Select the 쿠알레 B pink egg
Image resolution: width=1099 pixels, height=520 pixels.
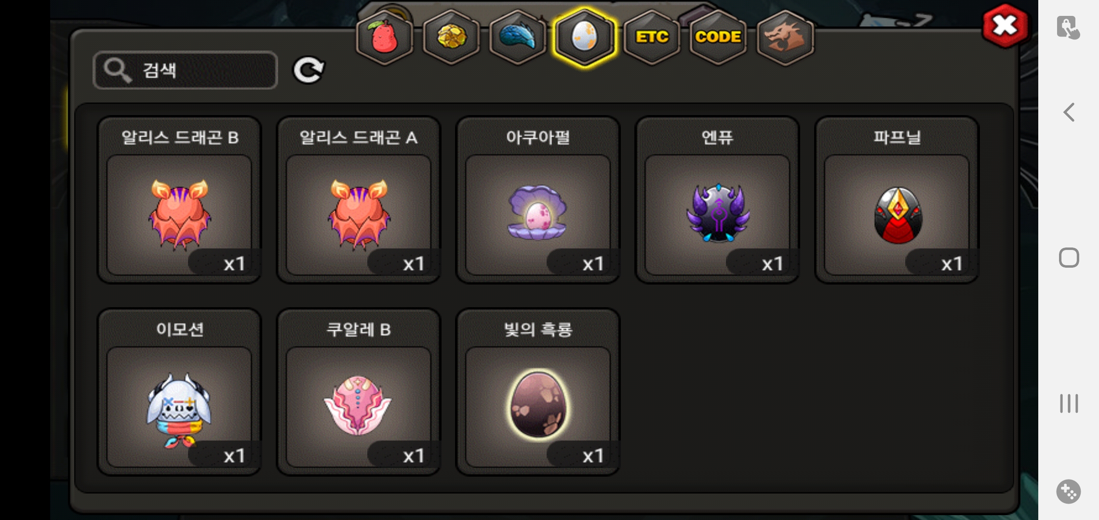359,392
